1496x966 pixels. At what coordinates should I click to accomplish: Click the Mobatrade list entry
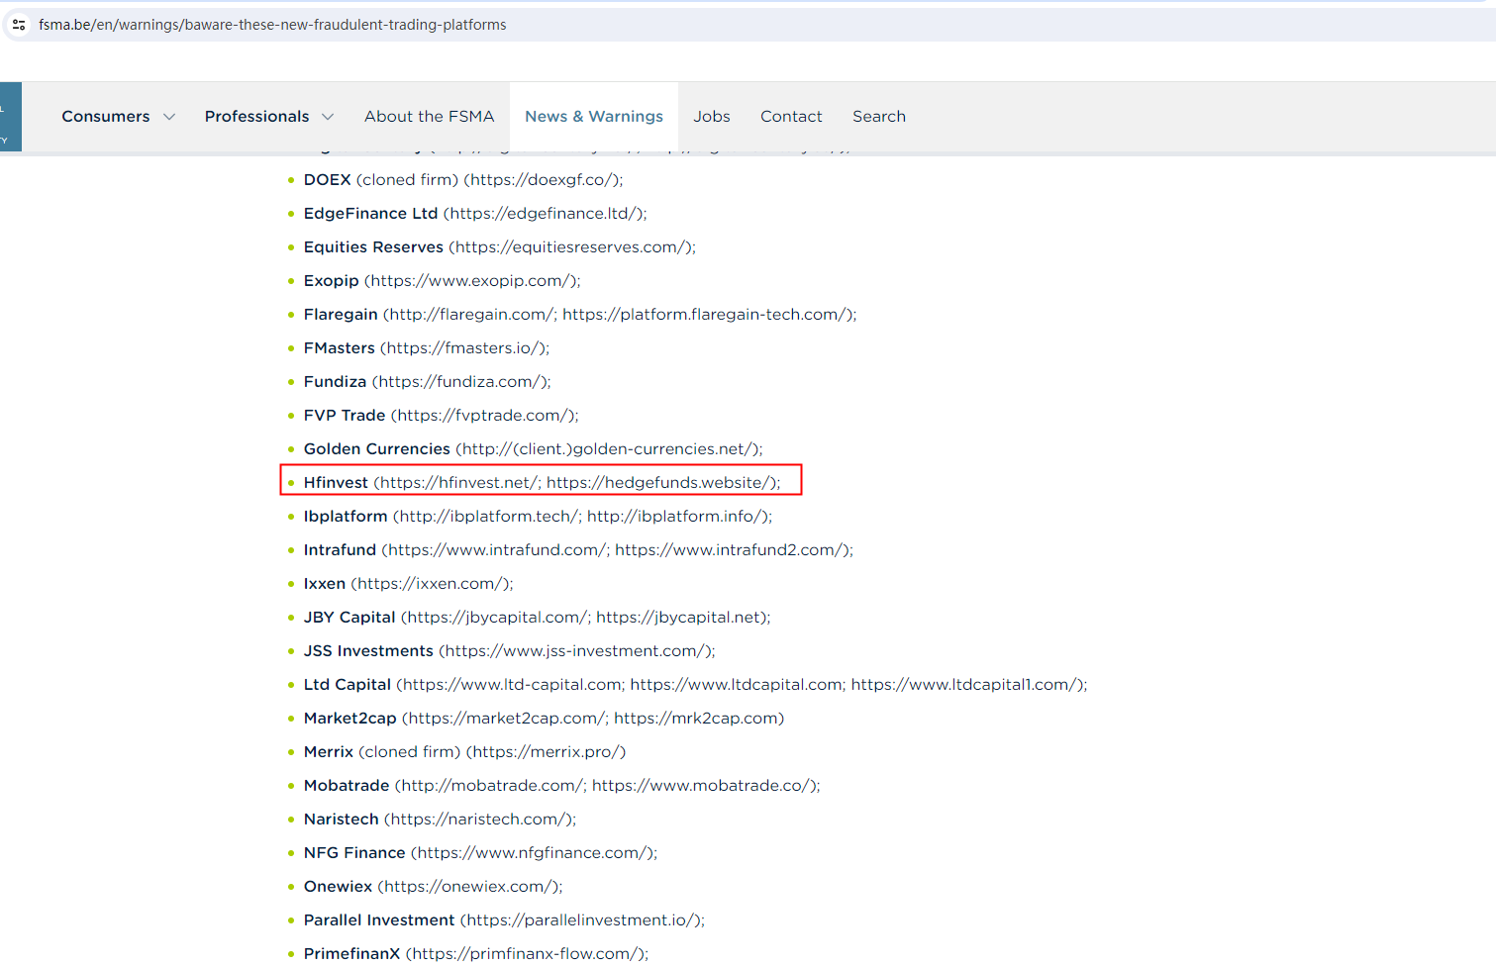560,786
